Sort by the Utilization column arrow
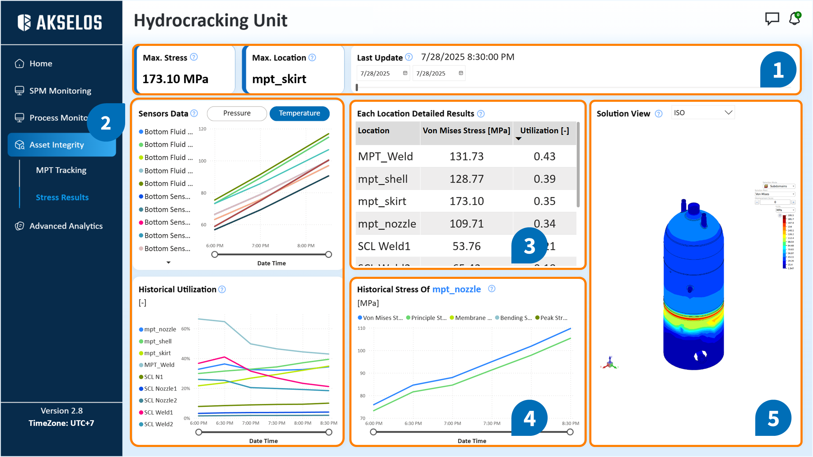The width and height of the screenshot is (813, 457). tap(518, 139)
